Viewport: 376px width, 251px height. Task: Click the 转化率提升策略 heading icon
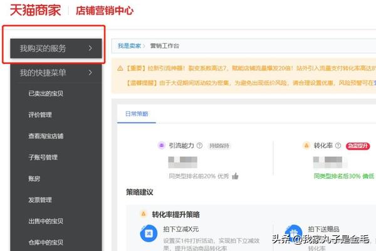coord(144,214)
